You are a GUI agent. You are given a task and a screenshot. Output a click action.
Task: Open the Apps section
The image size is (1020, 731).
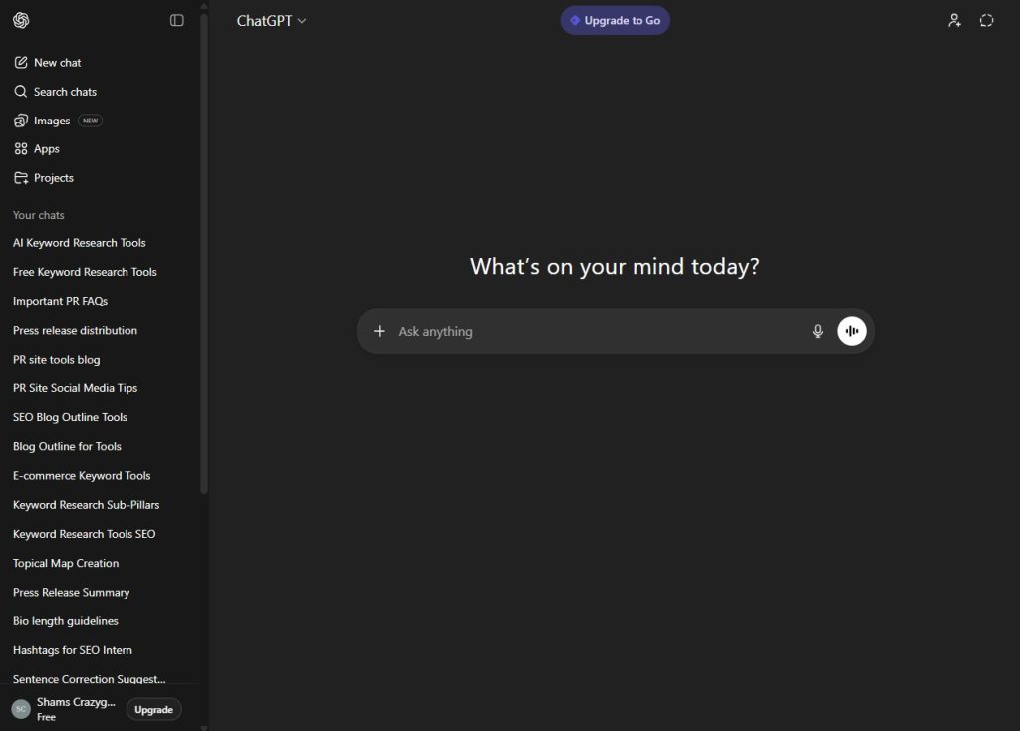coord(99,149)
